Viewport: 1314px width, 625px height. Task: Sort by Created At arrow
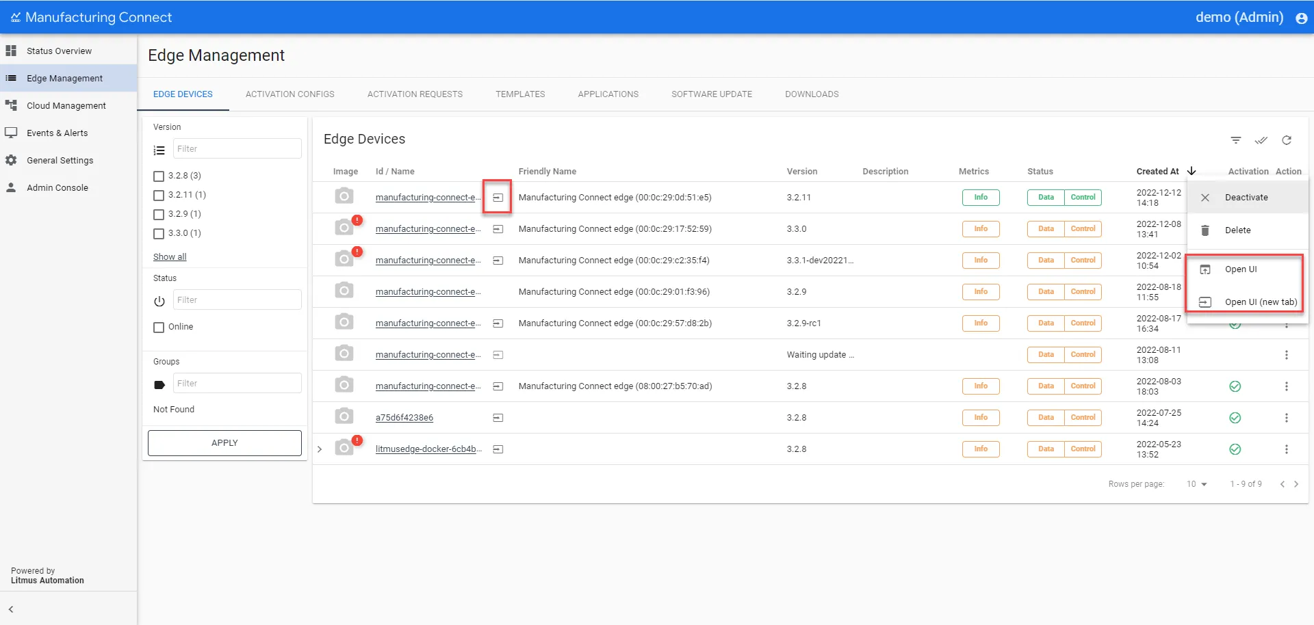point(1191,171)
